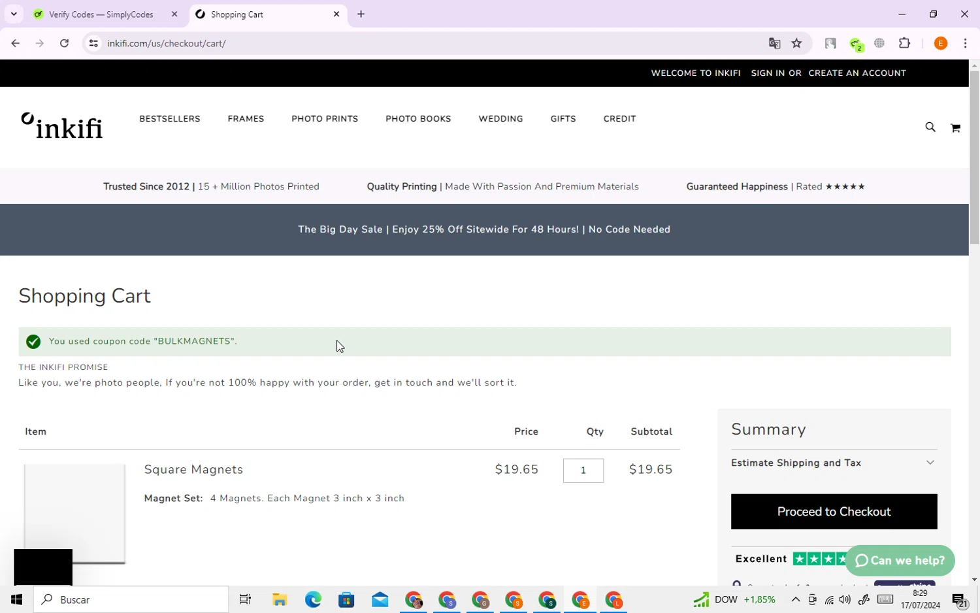Click the Square Magnets product thumbnail
Viewport: 980px width, 613px height.
(x=74, y=514)
